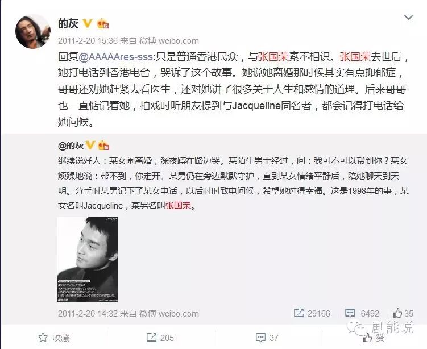
Task: Open the 的灰 username at post top
Action: 68,24
